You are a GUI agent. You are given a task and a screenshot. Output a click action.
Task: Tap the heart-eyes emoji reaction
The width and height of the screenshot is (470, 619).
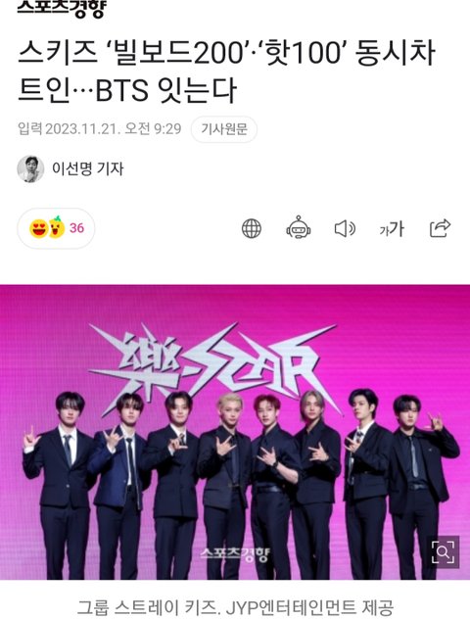pyautogui.click(x=38, y=228)
